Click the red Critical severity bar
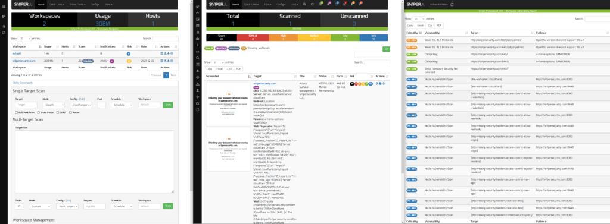This screenshot has height=224, width=610. pyautogui.click(x=253, y=37)
